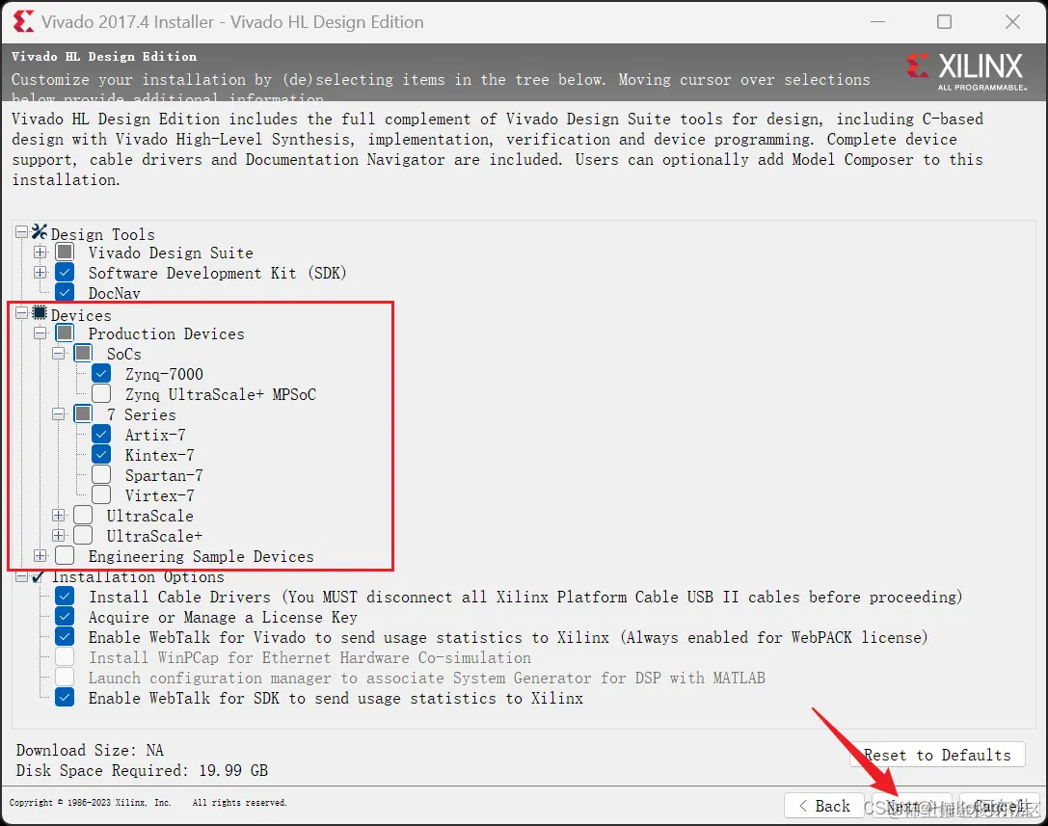Select the Design Tools label
The image size is (1048, 826).
coord(103,234)
